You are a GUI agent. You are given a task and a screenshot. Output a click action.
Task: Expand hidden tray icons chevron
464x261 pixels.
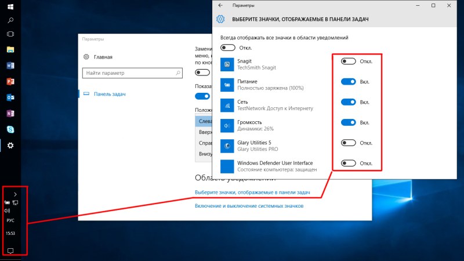tap(14, 194)
